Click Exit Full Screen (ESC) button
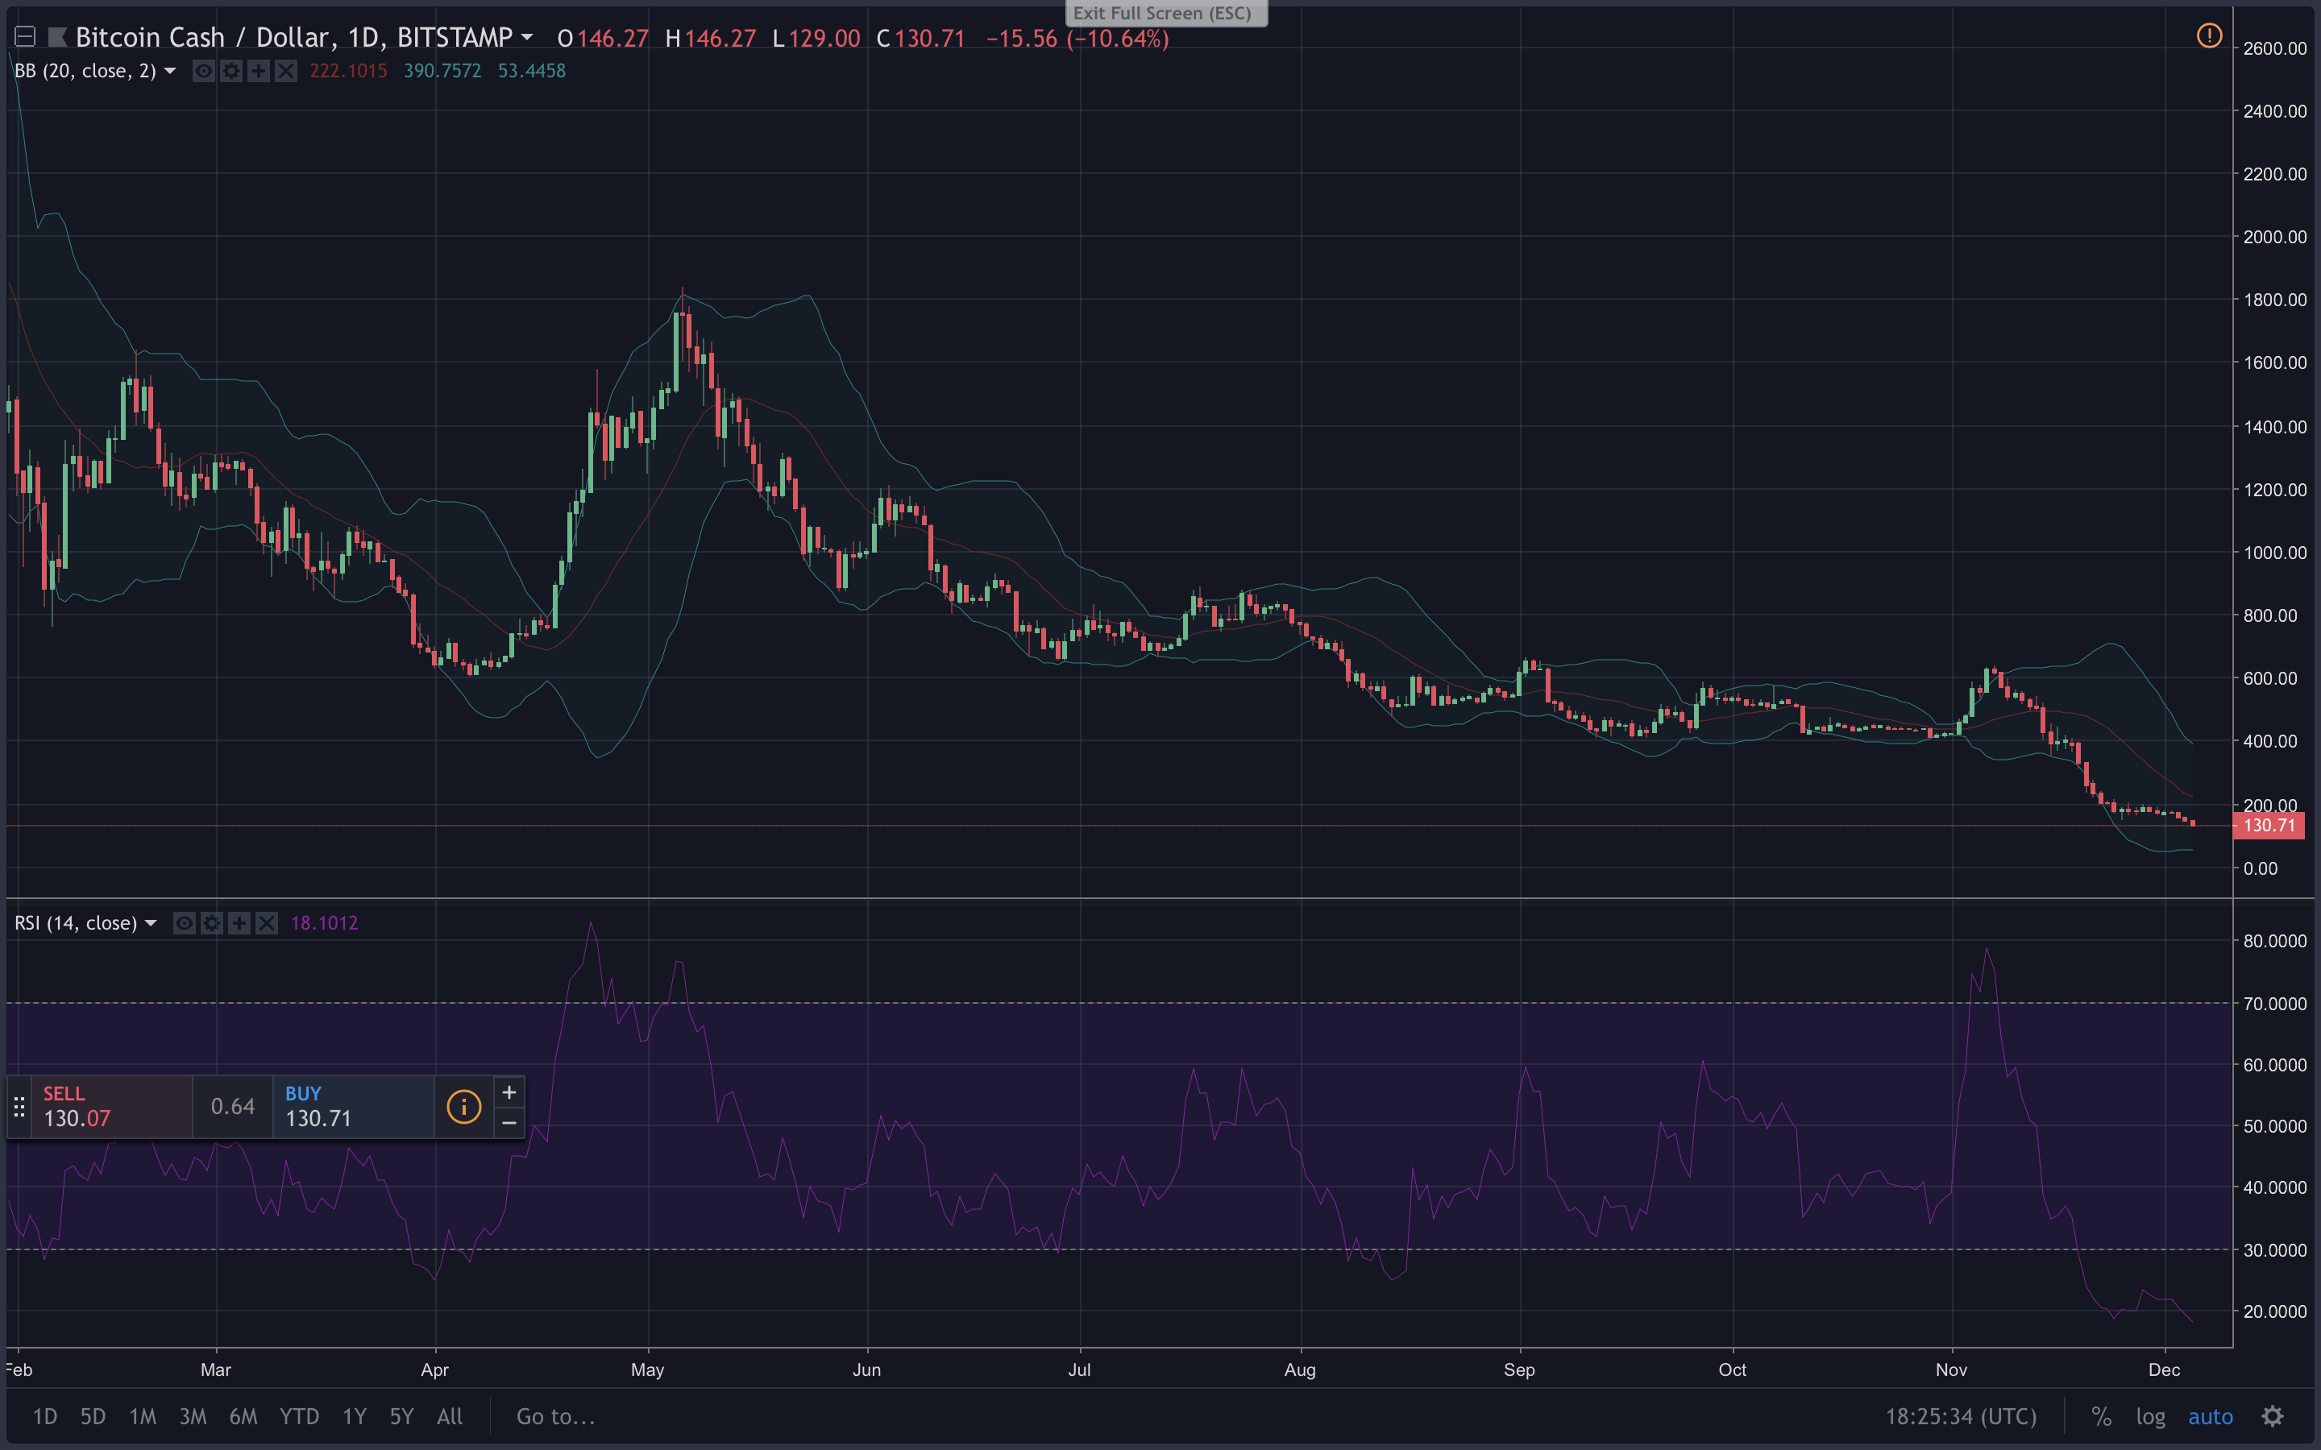2321x1450 pixels. (x=1166, y=14)
